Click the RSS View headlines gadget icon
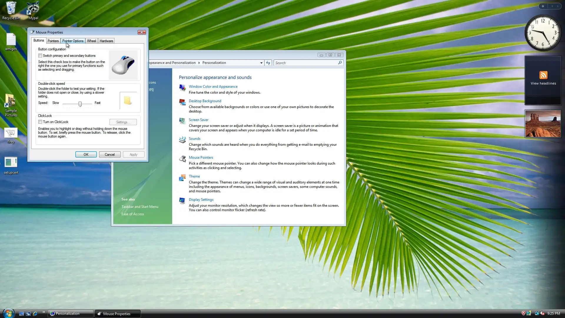The image size is (565, 318). 543,75
